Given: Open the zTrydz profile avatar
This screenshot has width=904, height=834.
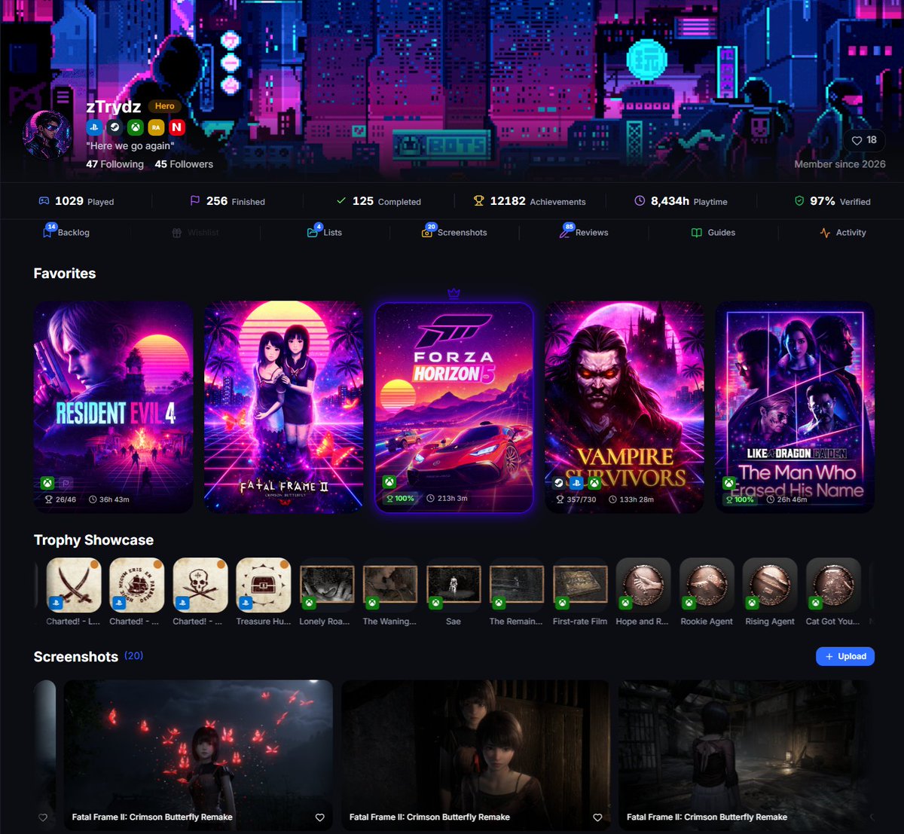Looking at the screenshot, I should 49,136.
